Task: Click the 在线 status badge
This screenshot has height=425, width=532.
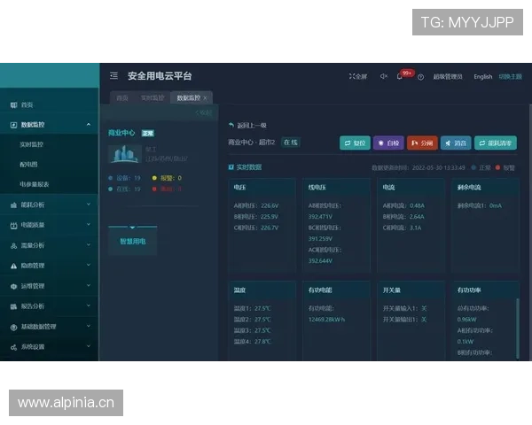Action: click(291, 143)
